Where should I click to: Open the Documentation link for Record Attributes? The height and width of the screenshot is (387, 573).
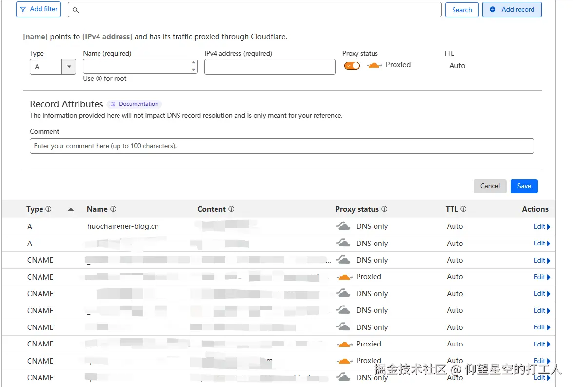coord(135,104)
